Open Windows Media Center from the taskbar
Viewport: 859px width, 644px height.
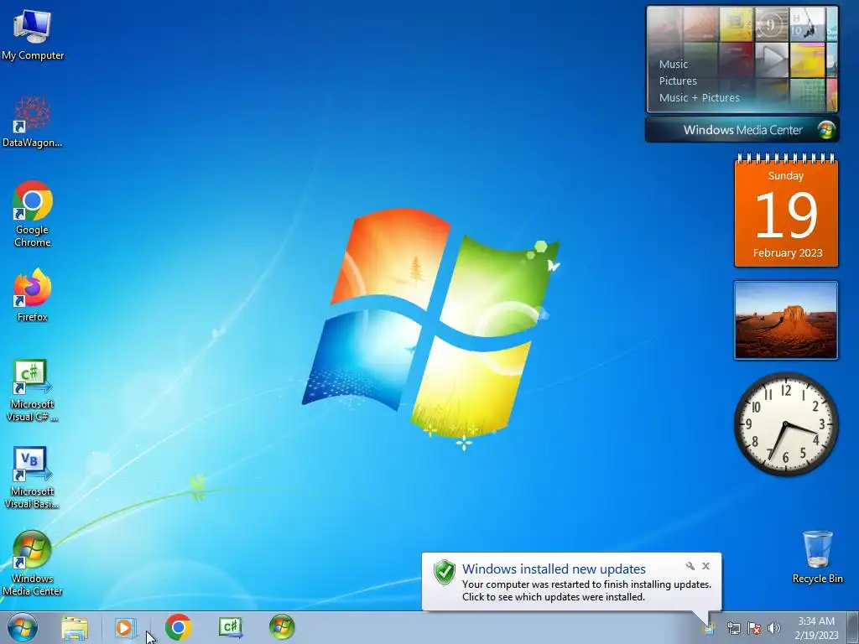click(x=282, y=627)
